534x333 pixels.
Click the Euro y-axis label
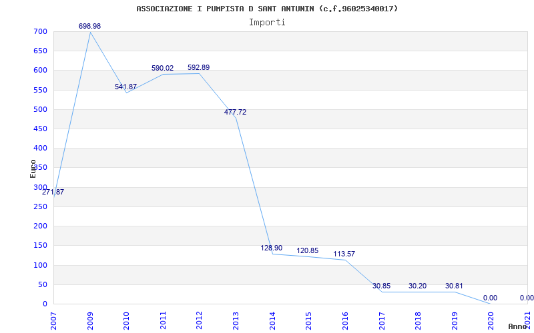pos(33,168)
